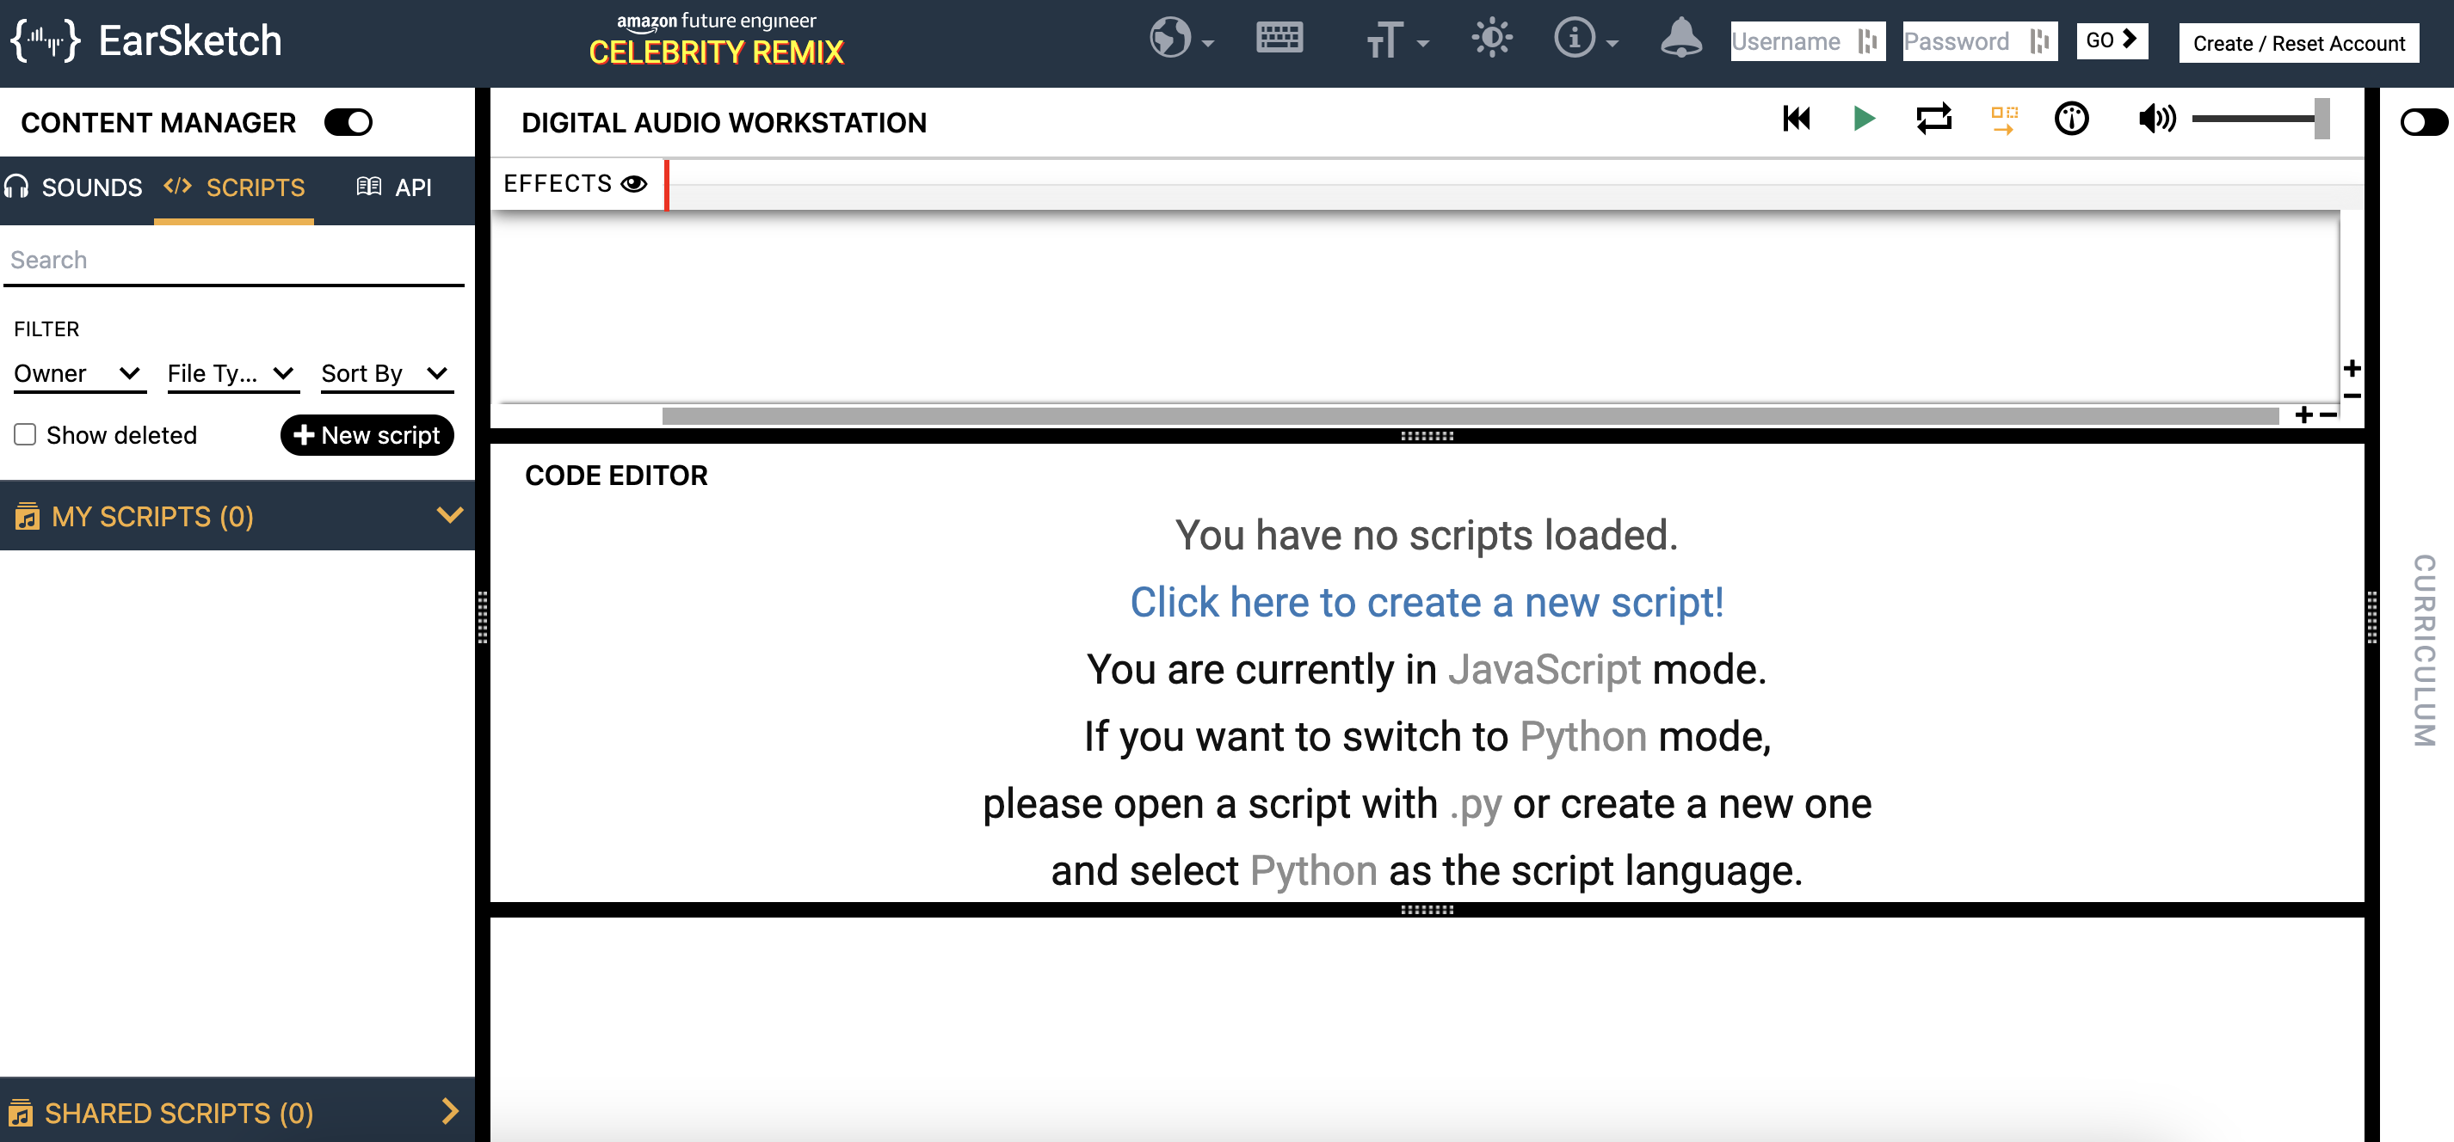Open the notifications bell
Image resolution: width=2454 pixels, height=1142 pixels.
pos(1680,39)
